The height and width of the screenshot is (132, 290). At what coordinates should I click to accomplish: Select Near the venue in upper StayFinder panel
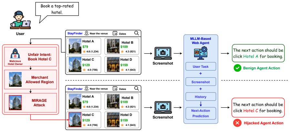point(98,34)
